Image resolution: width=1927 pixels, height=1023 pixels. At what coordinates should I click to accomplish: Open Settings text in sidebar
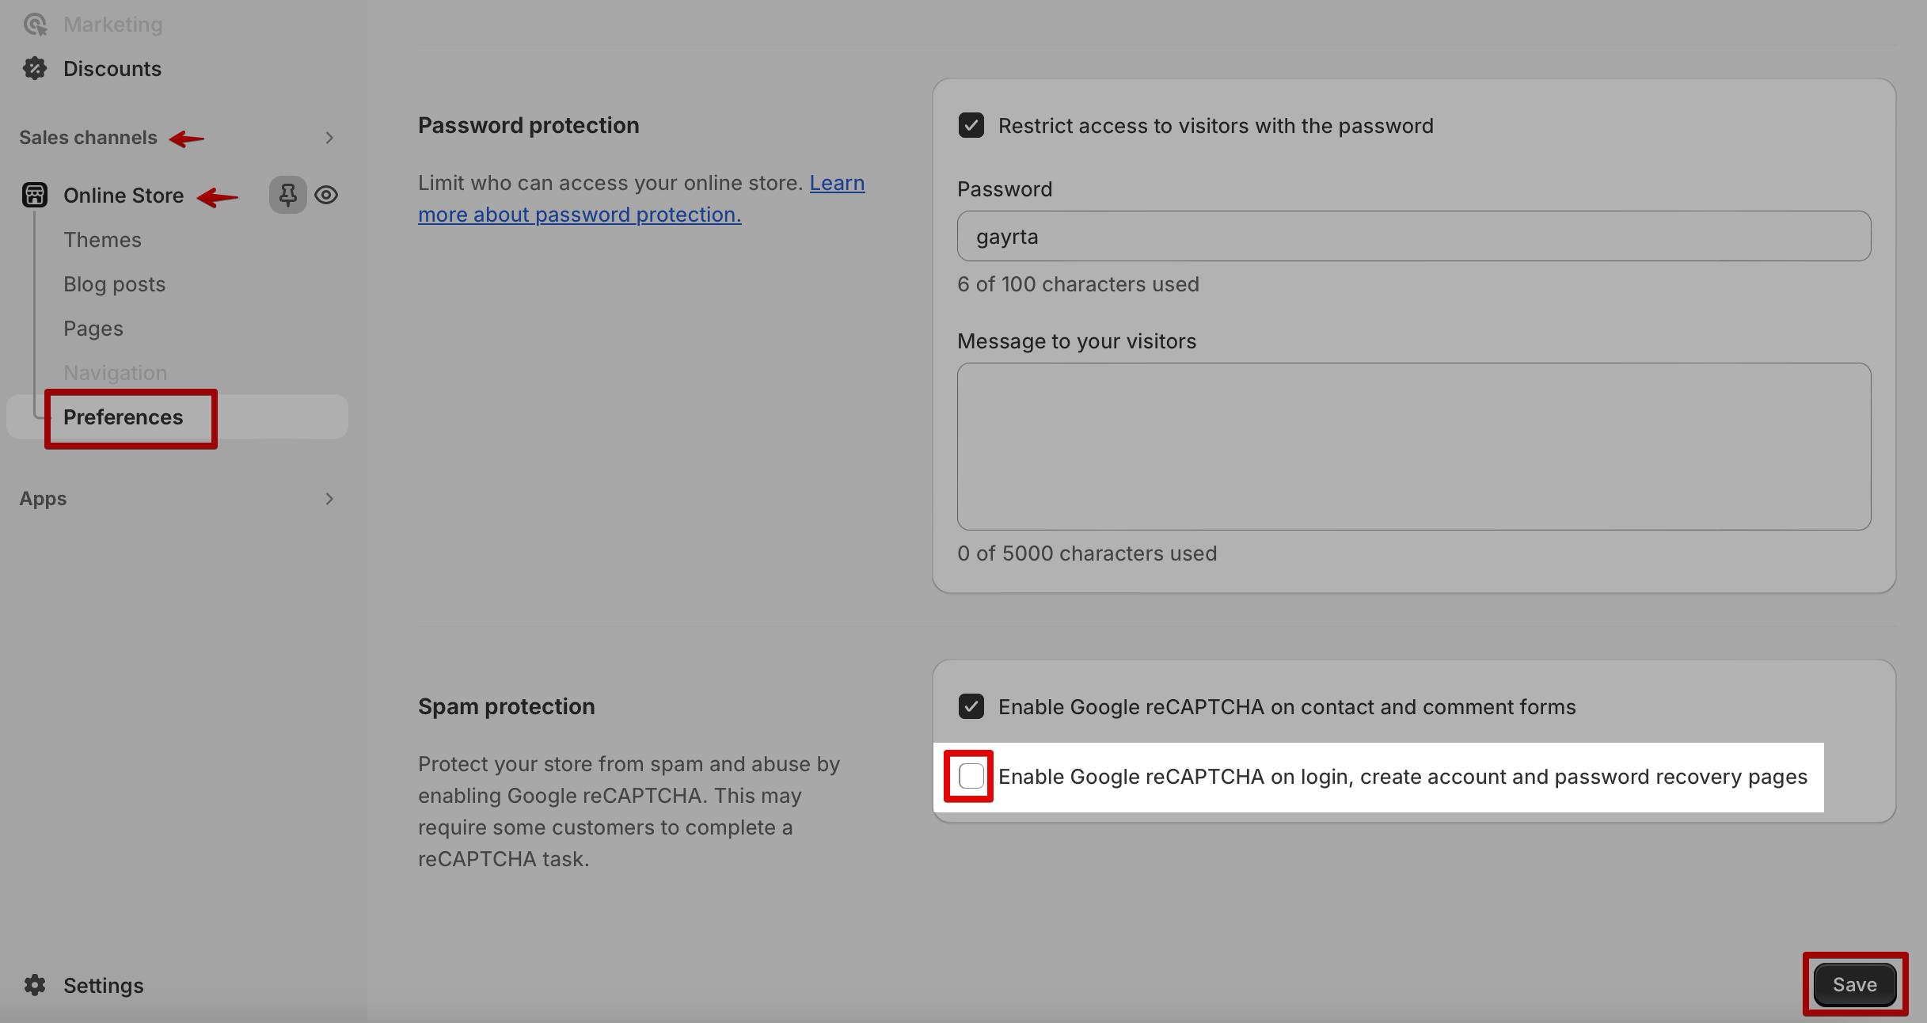tap(104, 986)
